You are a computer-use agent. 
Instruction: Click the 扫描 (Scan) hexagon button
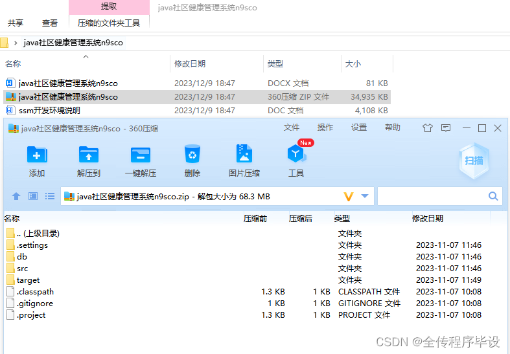pyautogui.click(x=474, y=160)
